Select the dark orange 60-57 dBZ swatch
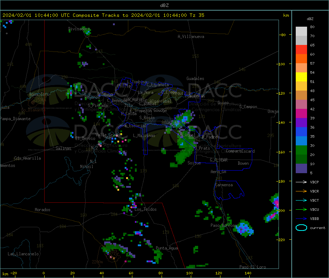 301,59
